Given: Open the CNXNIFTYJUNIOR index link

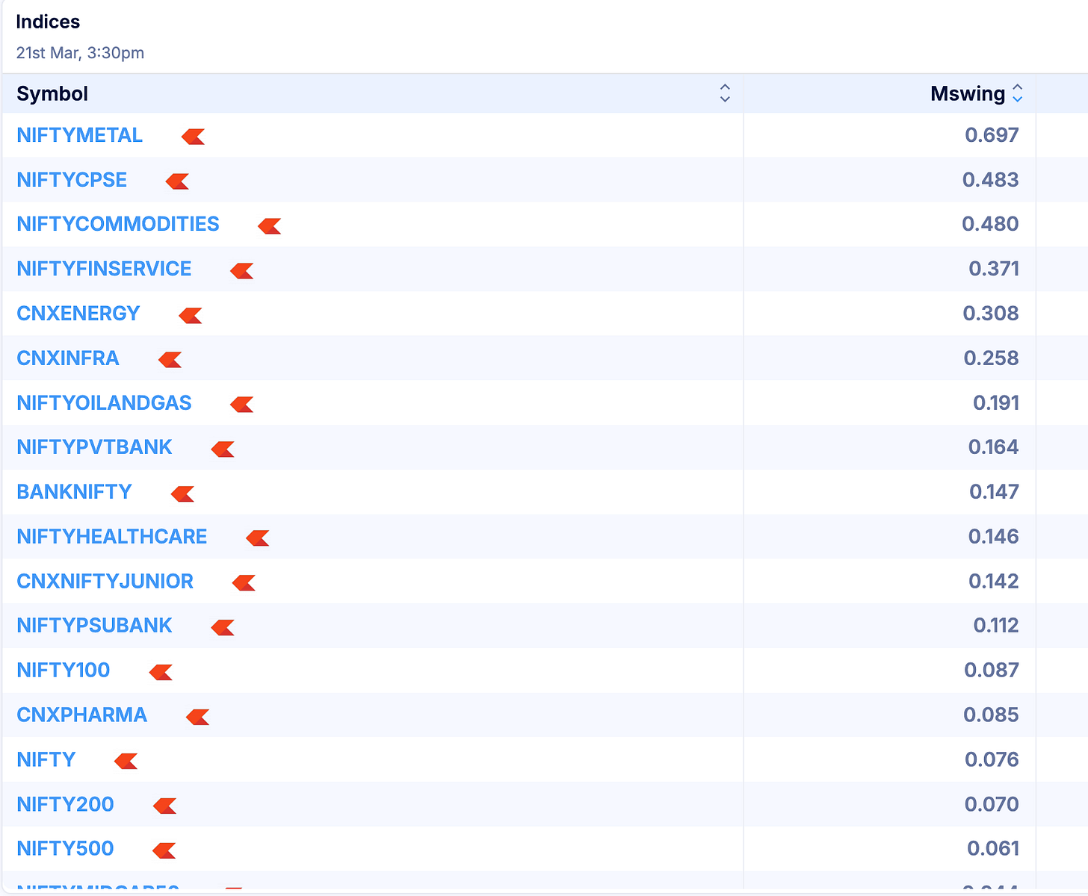Looking at the screenshot, I should pos(105,582).
